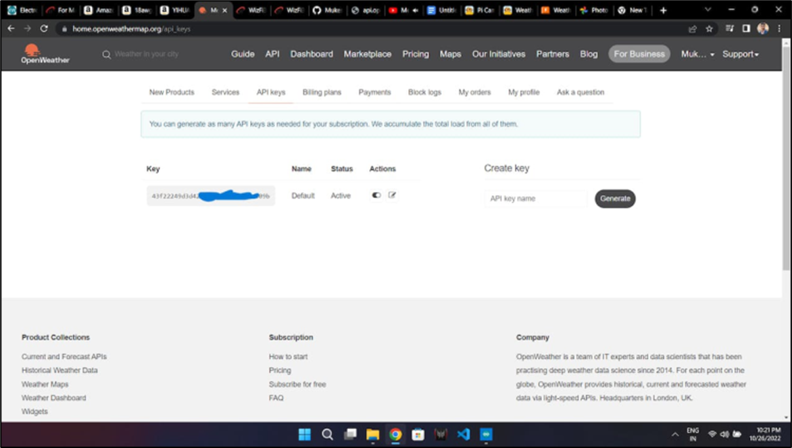Switch to the My orders tab
Viewport: 792px width, 448px height.
coord(475,93)
